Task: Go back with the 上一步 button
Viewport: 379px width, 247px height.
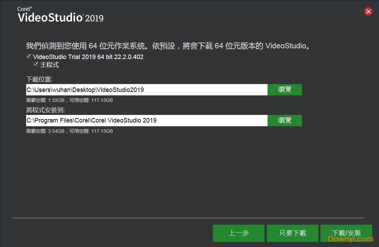Action: click(238, 233)
